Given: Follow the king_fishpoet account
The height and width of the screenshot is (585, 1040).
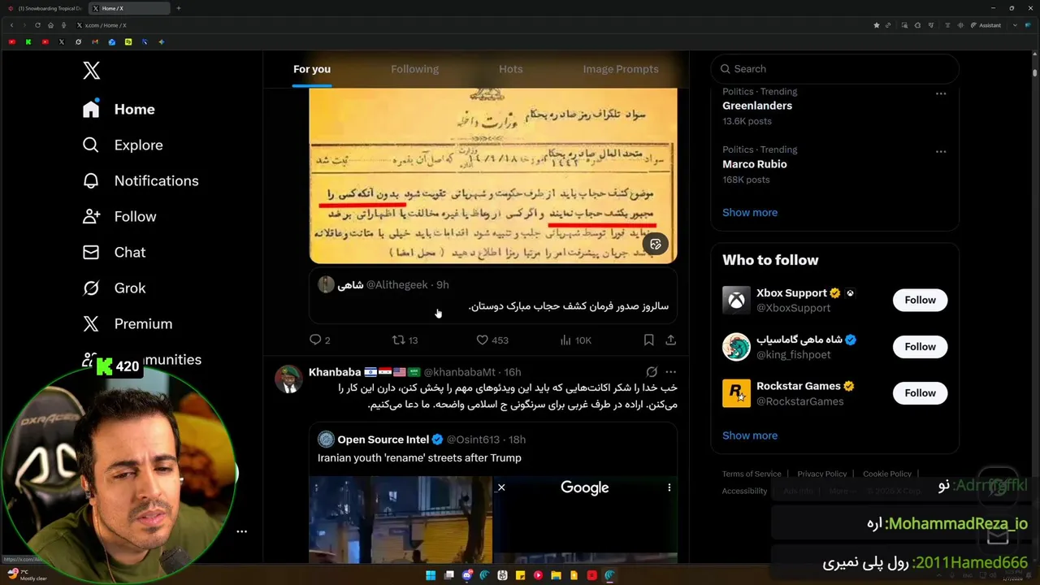Looking at the screenshot, I should (x=920, y=346).
